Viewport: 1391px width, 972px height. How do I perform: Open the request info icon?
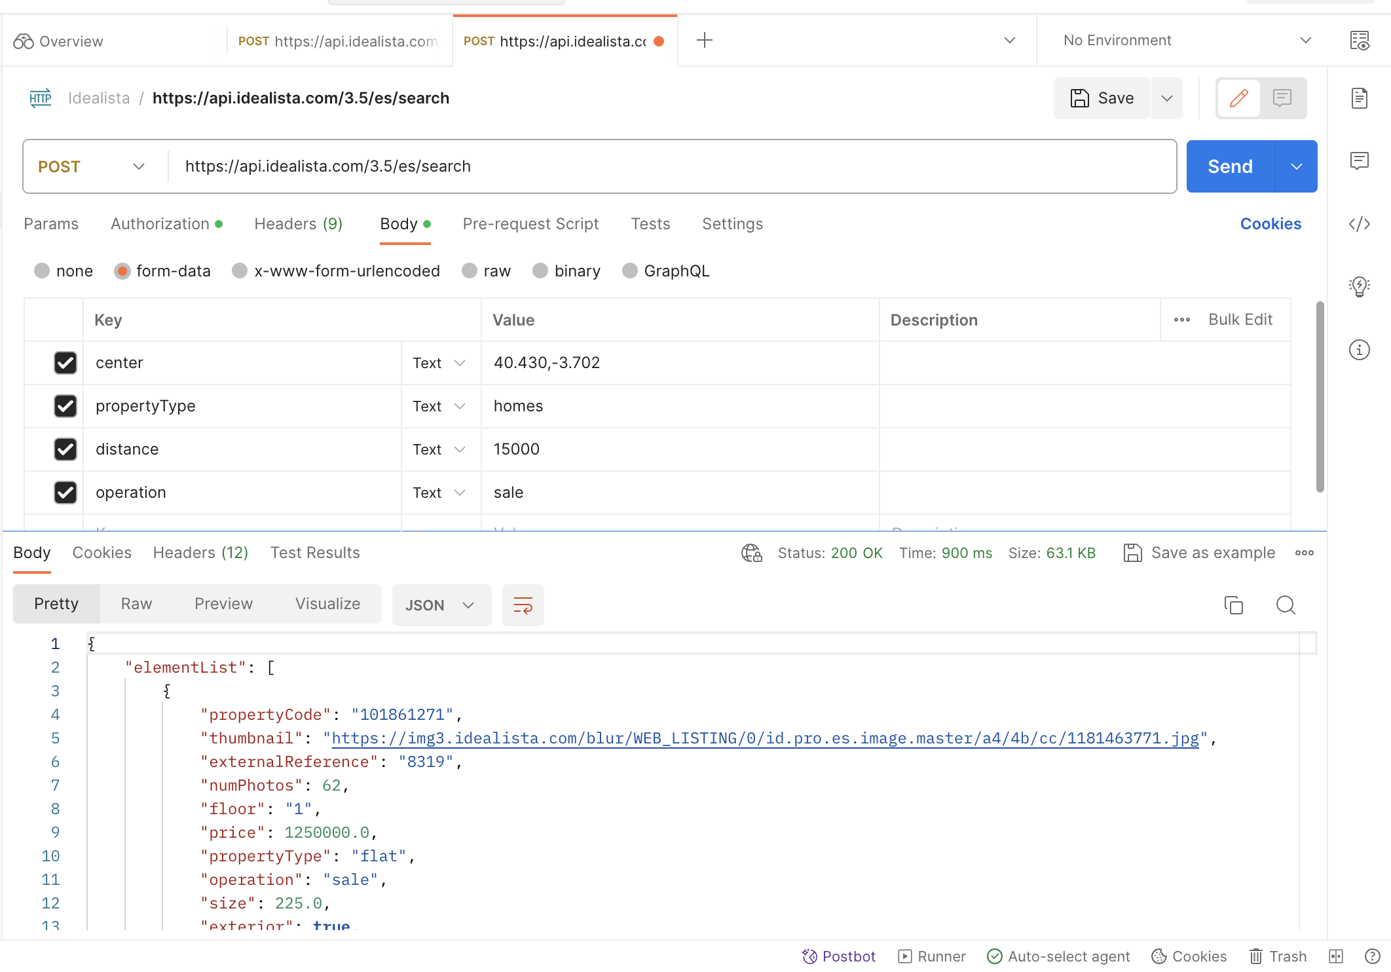click(x=1360, y=350)
